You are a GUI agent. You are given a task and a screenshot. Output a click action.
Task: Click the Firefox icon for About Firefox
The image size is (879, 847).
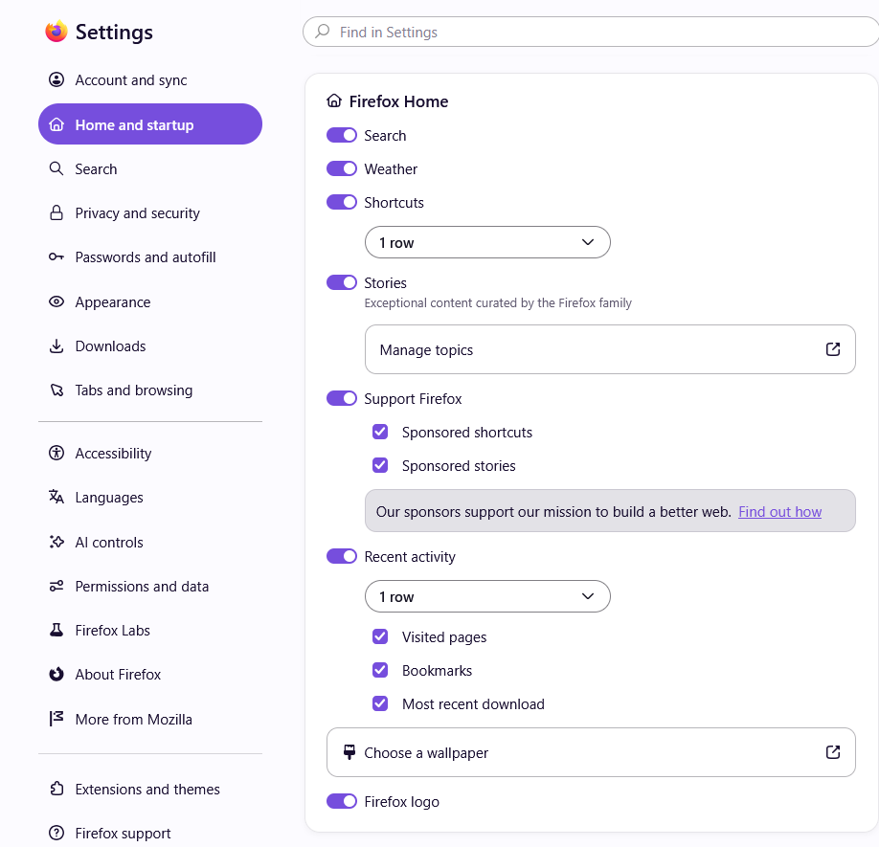point(56,675)
